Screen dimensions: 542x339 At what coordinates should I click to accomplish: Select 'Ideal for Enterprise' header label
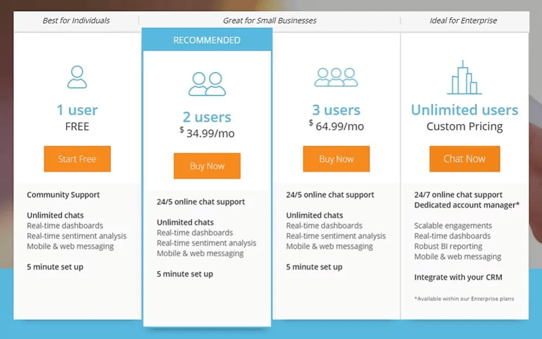point(463,21)
